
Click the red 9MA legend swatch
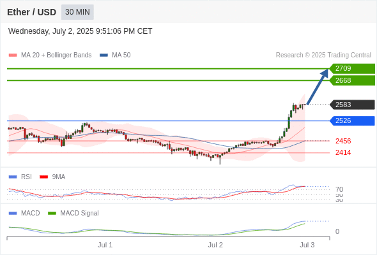[x=43, y=177]
